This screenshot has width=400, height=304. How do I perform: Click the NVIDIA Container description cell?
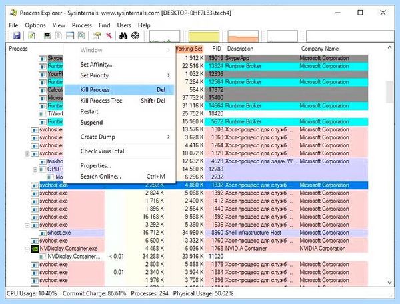pyautogui.click(x=246, y=249)
